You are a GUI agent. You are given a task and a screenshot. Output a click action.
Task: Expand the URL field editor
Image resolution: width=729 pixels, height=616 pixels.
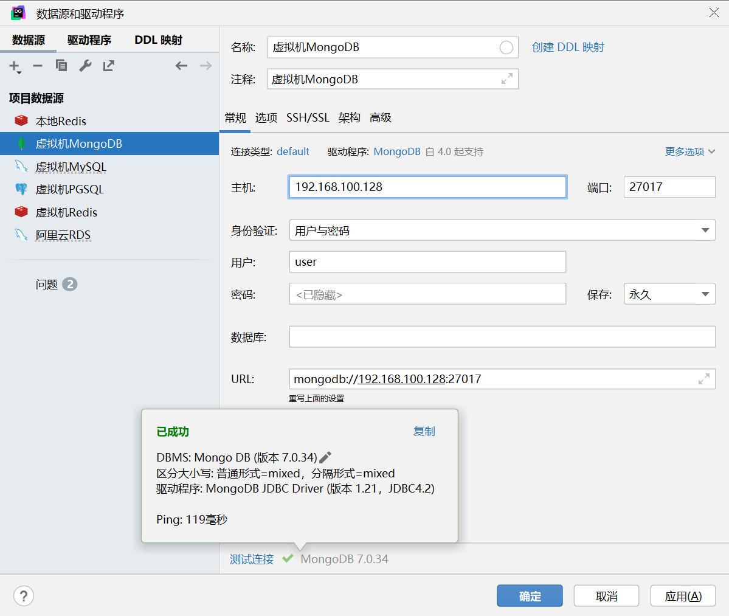tap(704, 379)
